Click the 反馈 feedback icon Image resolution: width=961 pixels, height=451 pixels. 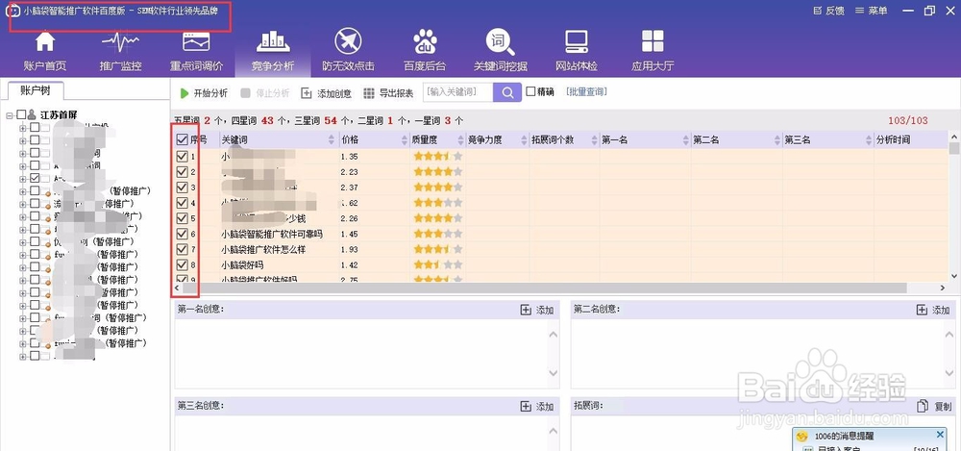(817, 11)
